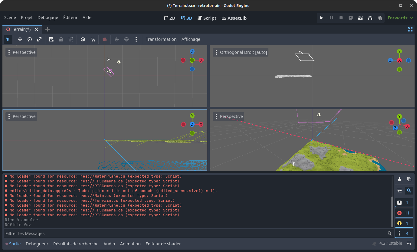Image resolution: width=417 pixels, height=252 pixels.
Task: Toggle warning messages filter with yellow icon
Action: [404, 223]
